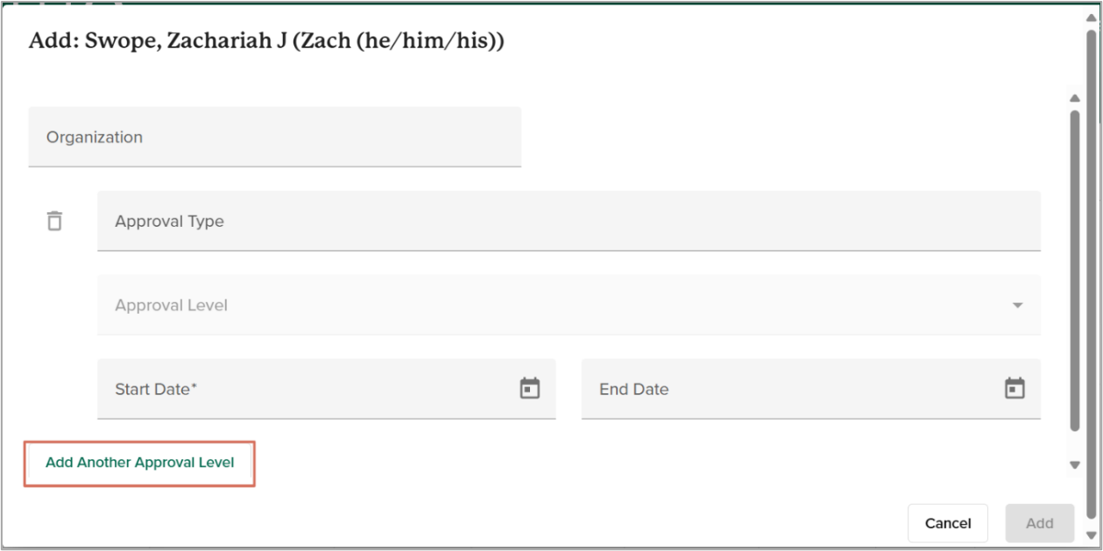1103x551 pixels.
Task: Expand the Approval Level dropdown arrow
Action: 1017,306
